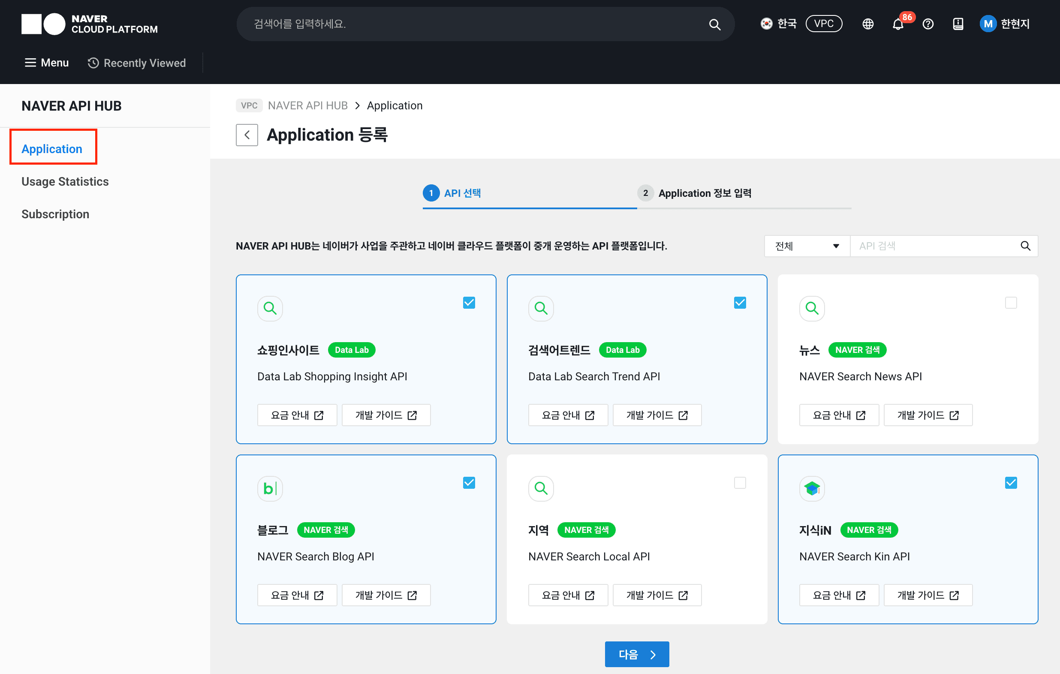Click the 검색어트렌드 card search icon
The height and width of the screenshot is (674, 1060).
[541, 308]
